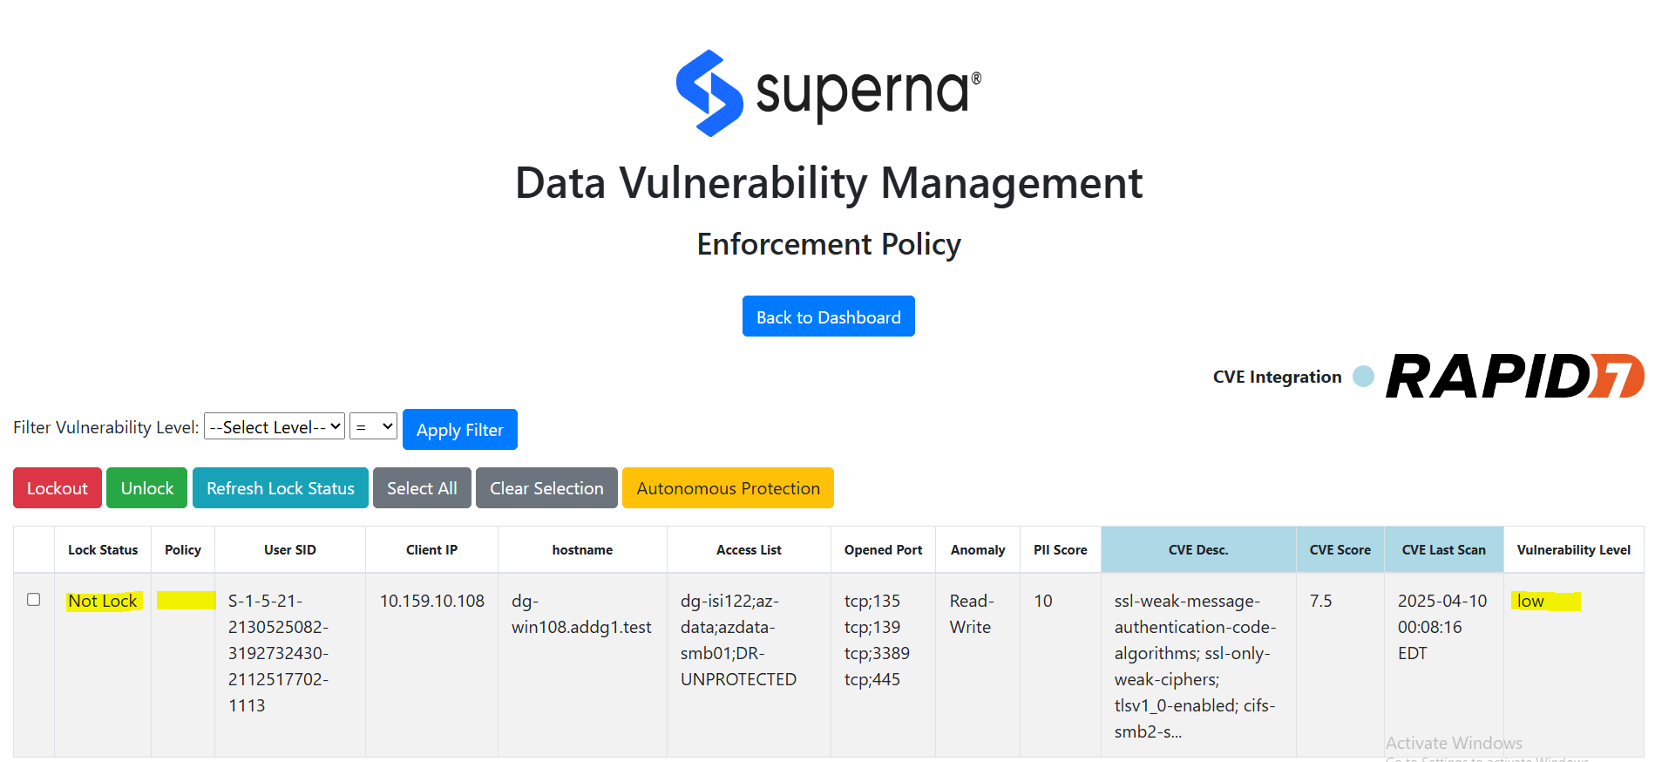Go Back to Dashboard
The height and width of the screenshot is (762, 1655).
(829, 316)
